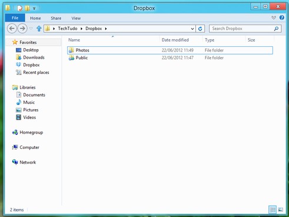289x217 pixels.
Task: Select Network in the navigation pane
Action: tap(28, 162)
